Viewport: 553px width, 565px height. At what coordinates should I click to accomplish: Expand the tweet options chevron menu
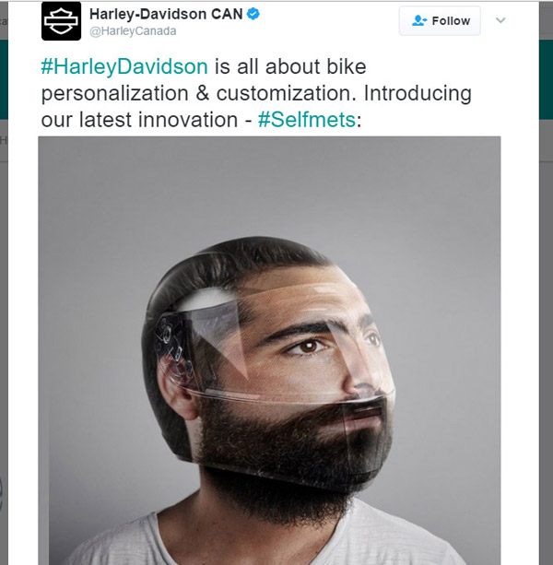click(x=501, y=20)
